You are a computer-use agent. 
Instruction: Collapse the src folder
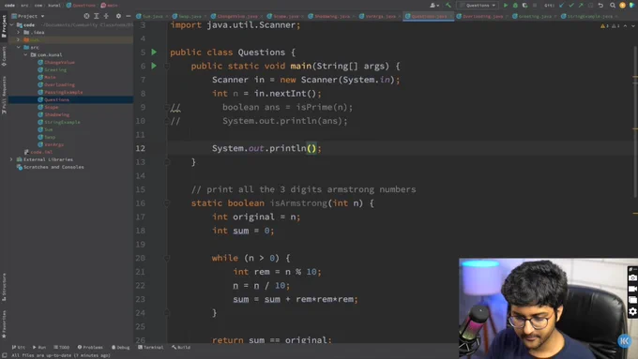[19, 47]
